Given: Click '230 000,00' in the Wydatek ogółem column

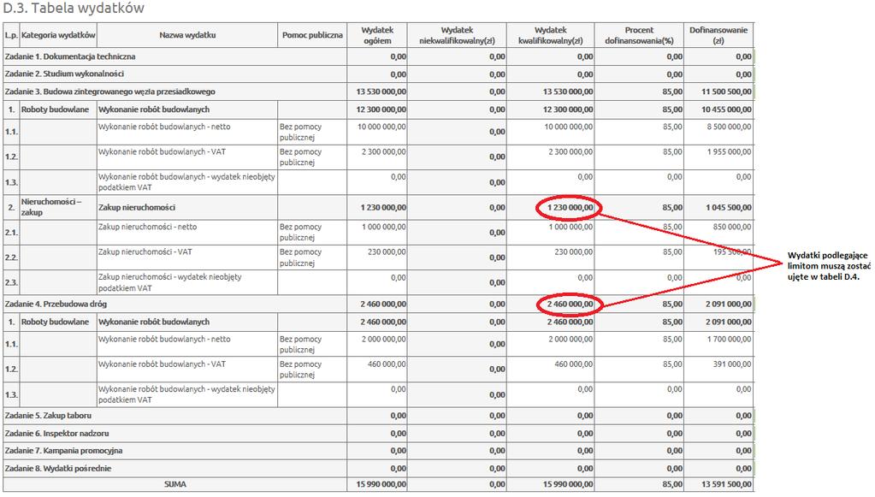Looking at the screenshot, I should tap(387, 252).
